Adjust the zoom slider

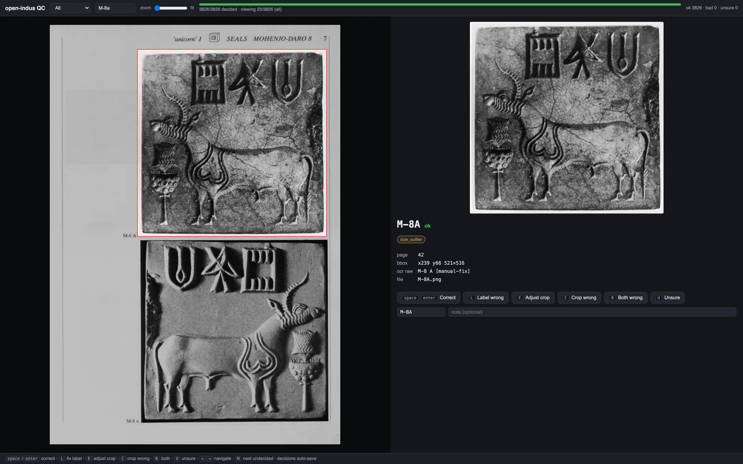171,8
